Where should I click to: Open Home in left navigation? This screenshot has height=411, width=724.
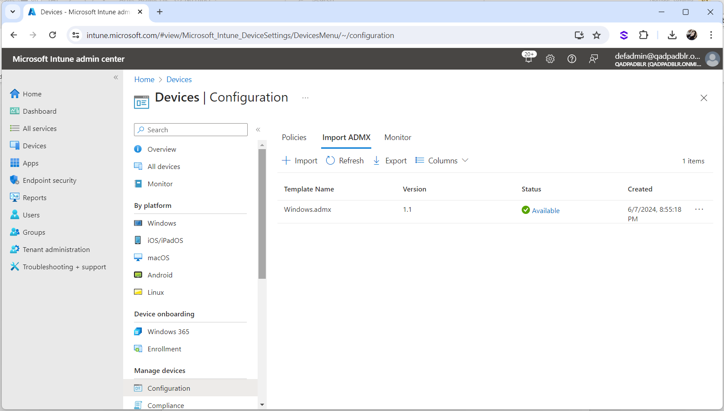(26, 94)
